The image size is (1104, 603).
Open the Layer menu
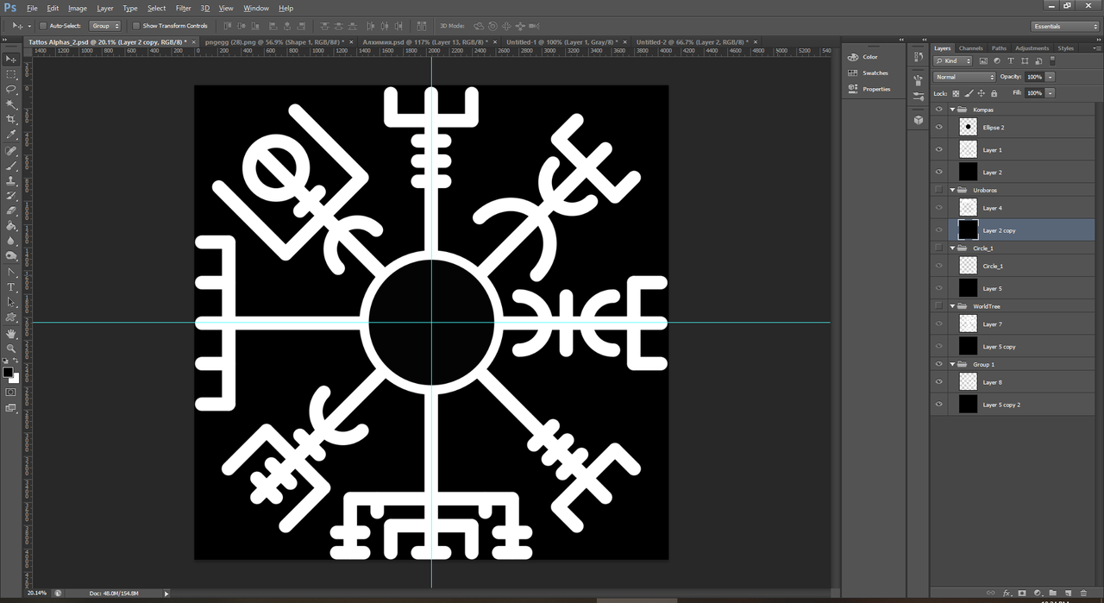(x=105, y=8)
